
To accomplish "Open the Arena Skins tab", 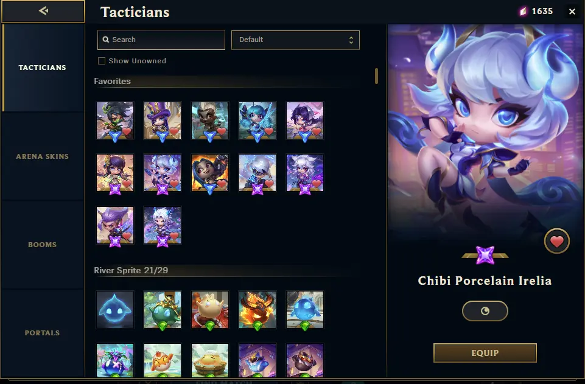I will click(x=43, y=156).
